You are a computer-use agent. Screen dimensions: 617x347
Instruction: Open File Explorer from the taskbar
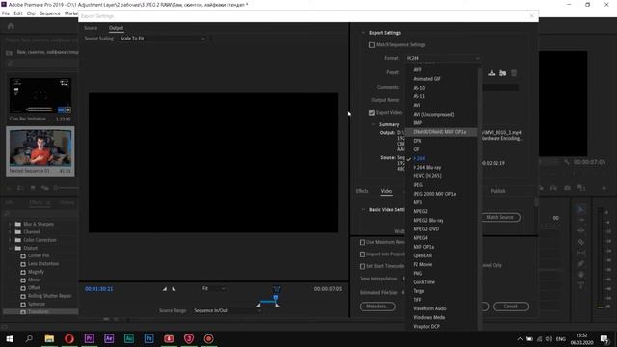[49, 338]
